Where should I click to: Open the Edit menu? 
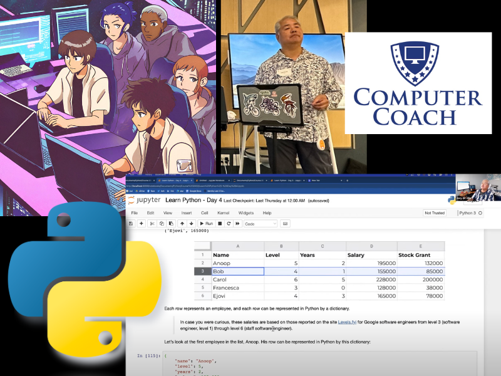[150, 213]
